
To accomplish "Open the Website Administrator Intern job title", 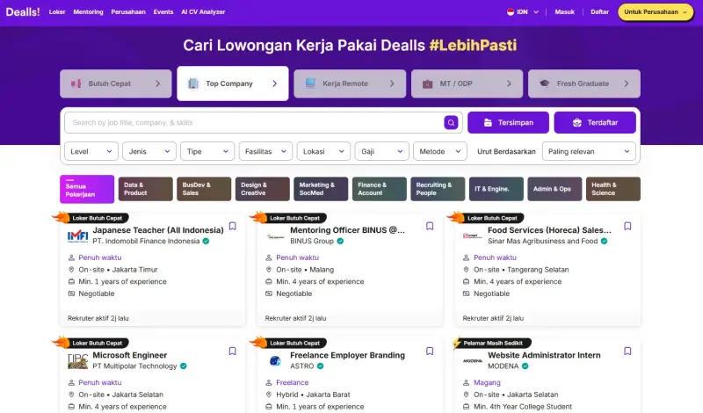I will pos(544,355).
